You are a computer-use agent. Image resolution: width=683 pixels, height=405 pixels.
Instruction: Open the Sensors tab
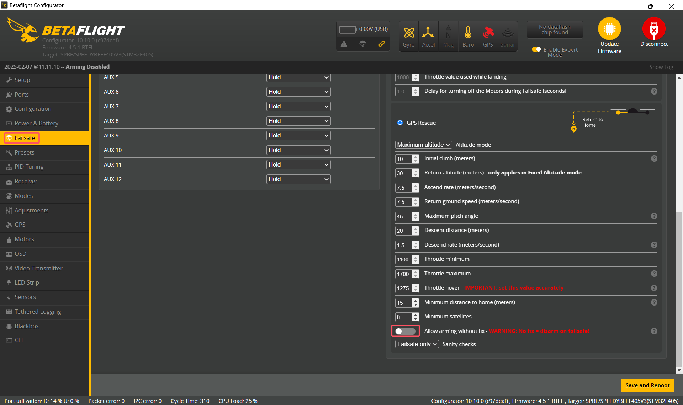tap(44, 297)
